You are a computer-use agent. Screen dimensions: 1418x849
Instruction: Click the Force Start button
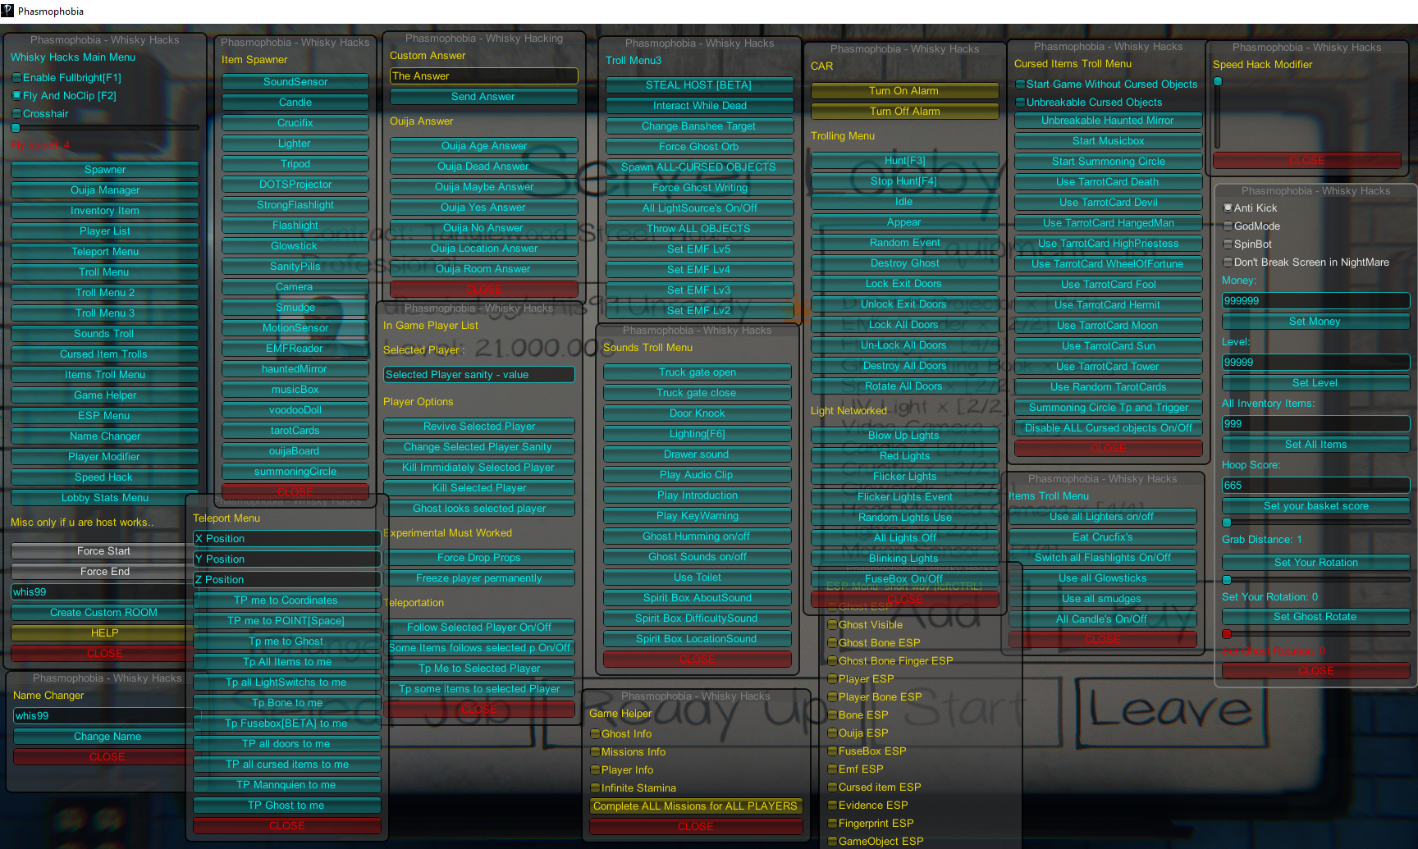pos(104,551)
